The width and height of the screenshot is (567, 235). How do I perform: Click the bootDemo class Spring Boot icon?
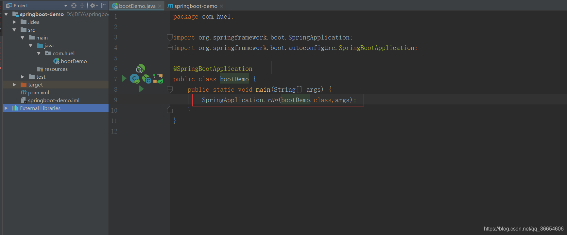[x=56, y=61]
